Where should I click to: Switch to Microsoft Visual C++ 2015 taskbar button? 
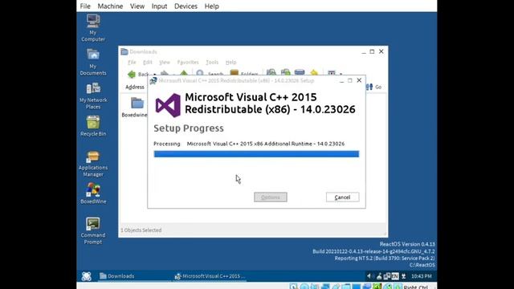pyautogui.click(x=210, y=276)
